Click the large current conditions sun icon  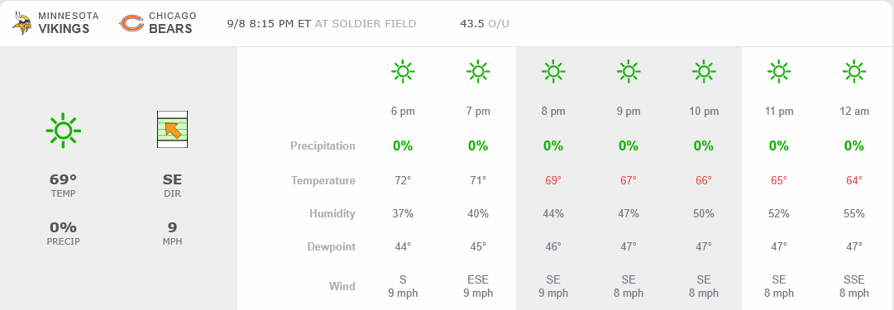click(64, 131)
